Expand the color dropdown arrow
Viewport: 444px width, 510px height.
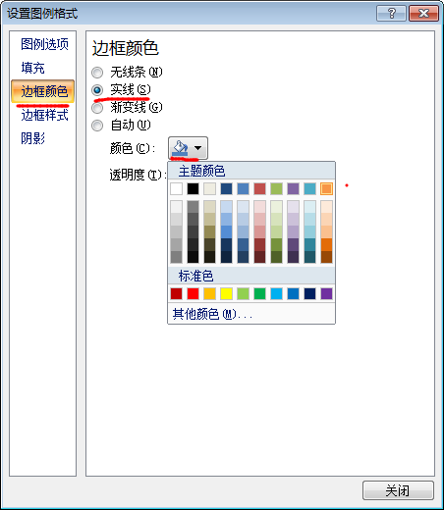pyautogui.click(x=197, y=148)
